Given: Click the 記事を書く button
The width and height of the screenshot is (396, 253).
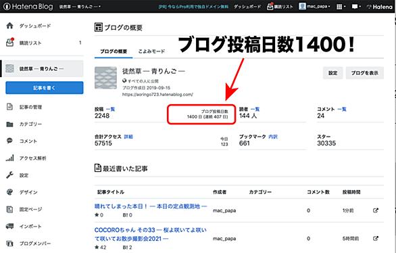Looking at the screenshot, I should pyautogui.click(x=45, y=88).
